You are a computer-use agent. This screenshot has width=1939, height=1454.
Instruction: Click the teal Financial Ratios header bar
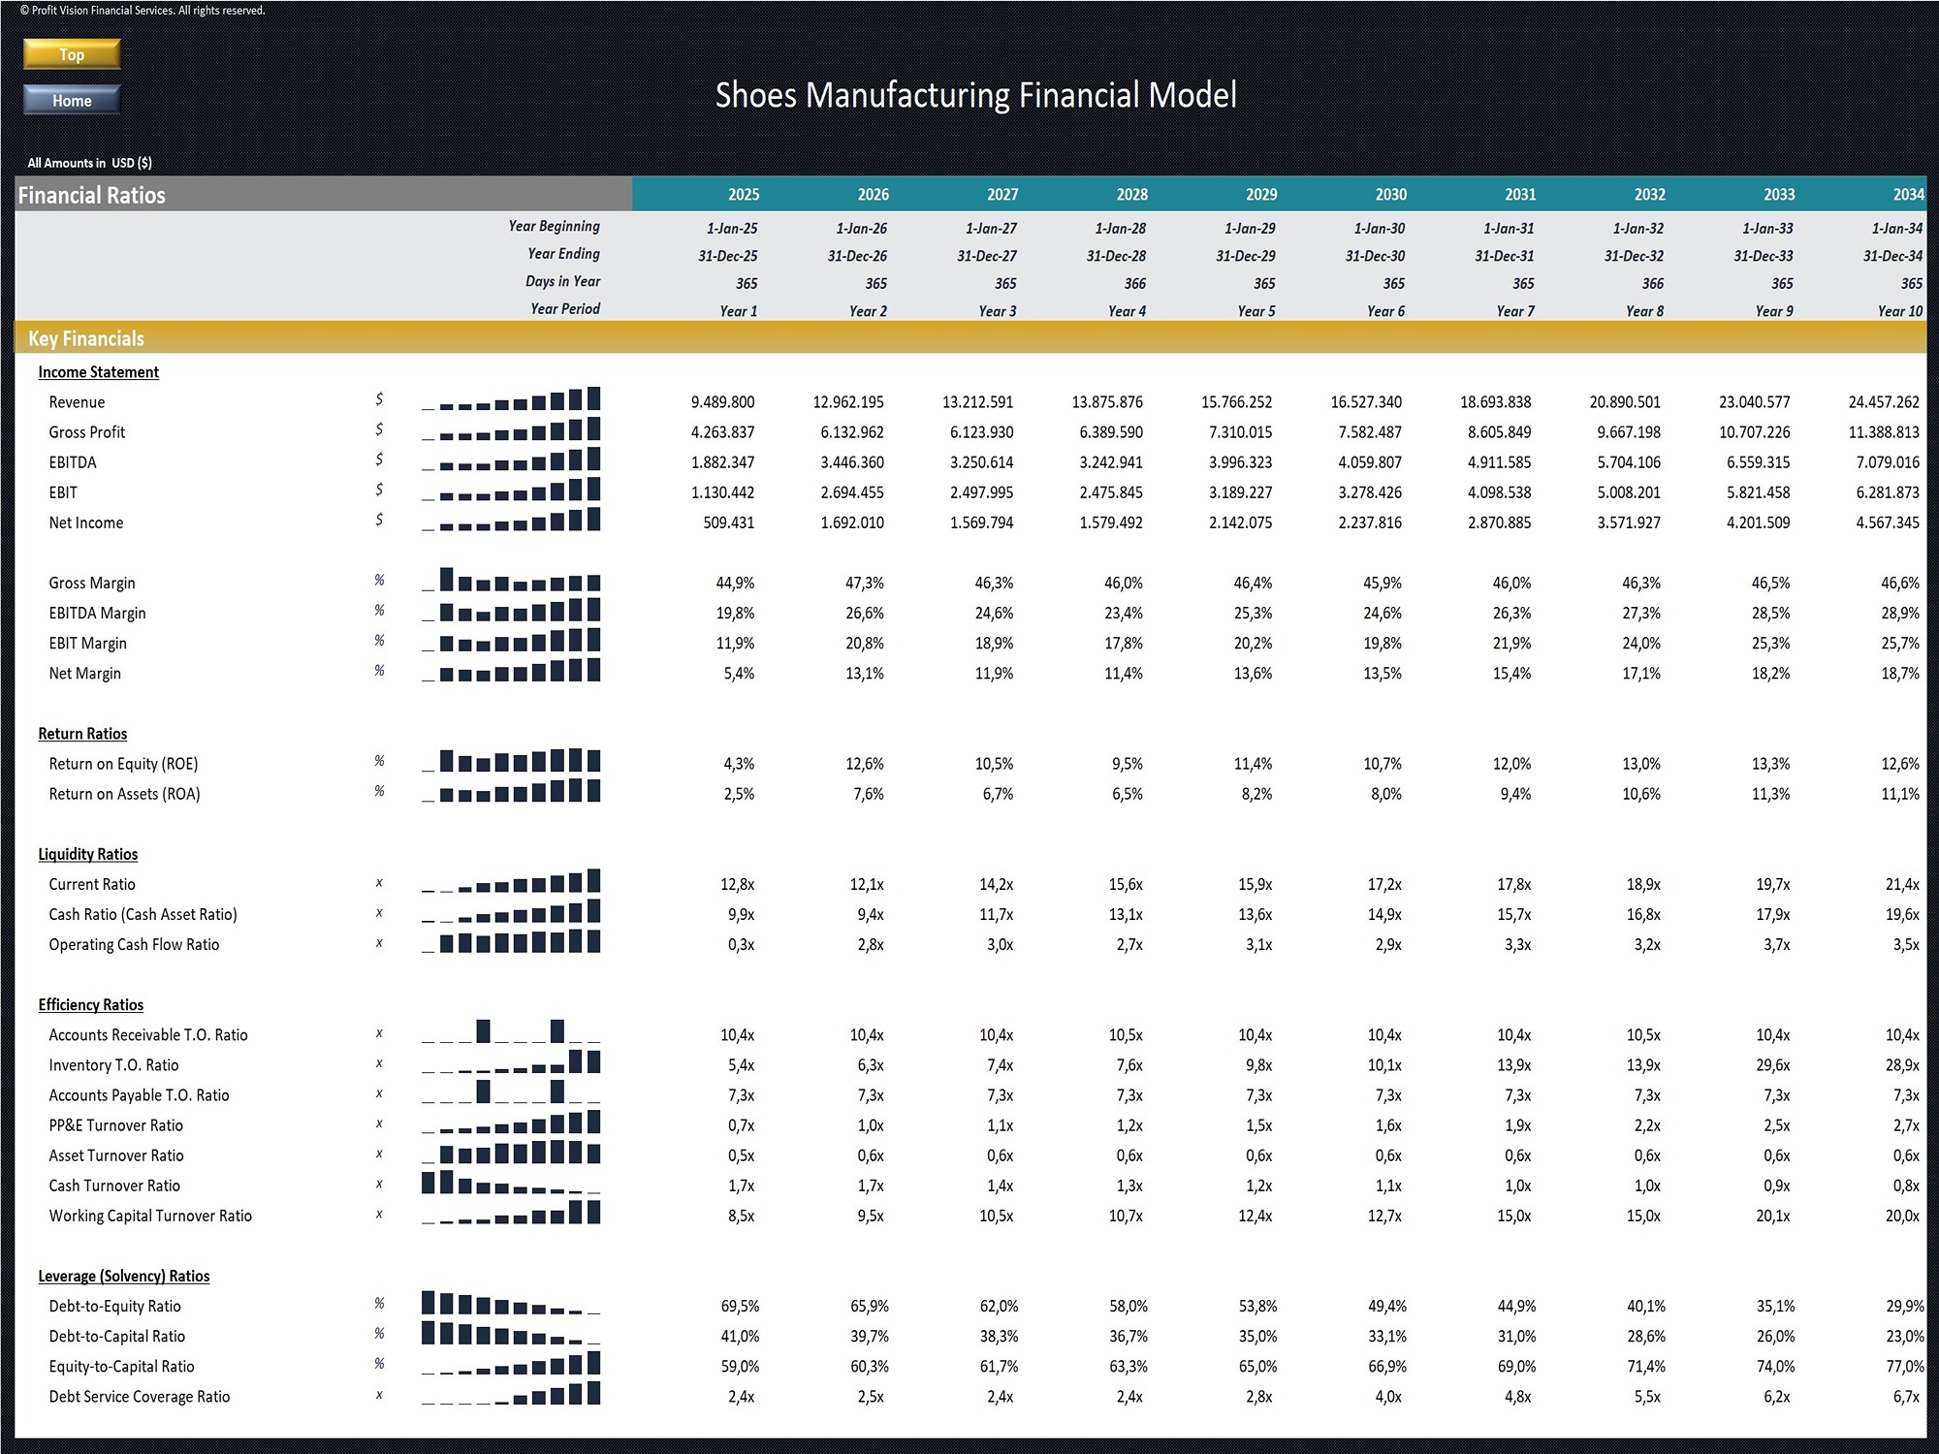click(92, 194)
